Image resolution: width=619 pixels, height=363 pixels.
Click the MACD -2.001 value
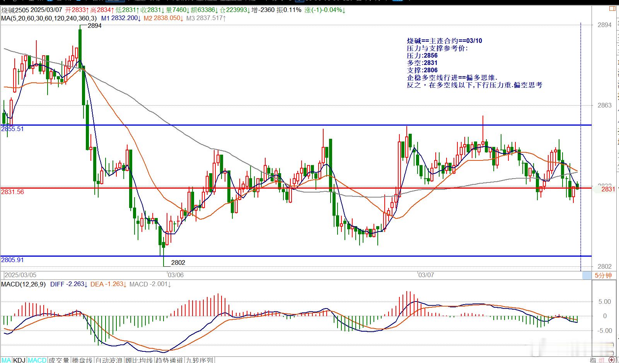[150, 284]
